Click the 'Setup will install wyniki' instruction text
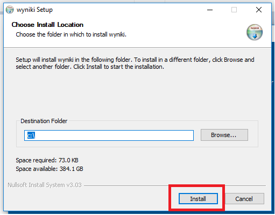The height and width of the screenshot is (215, 275). tap(135, 63)
